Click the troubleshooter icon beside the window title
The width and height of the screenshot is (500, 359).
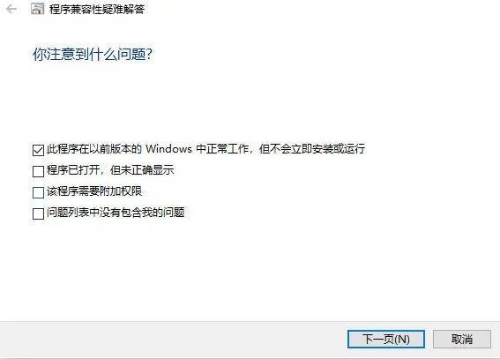coord(37,9)
